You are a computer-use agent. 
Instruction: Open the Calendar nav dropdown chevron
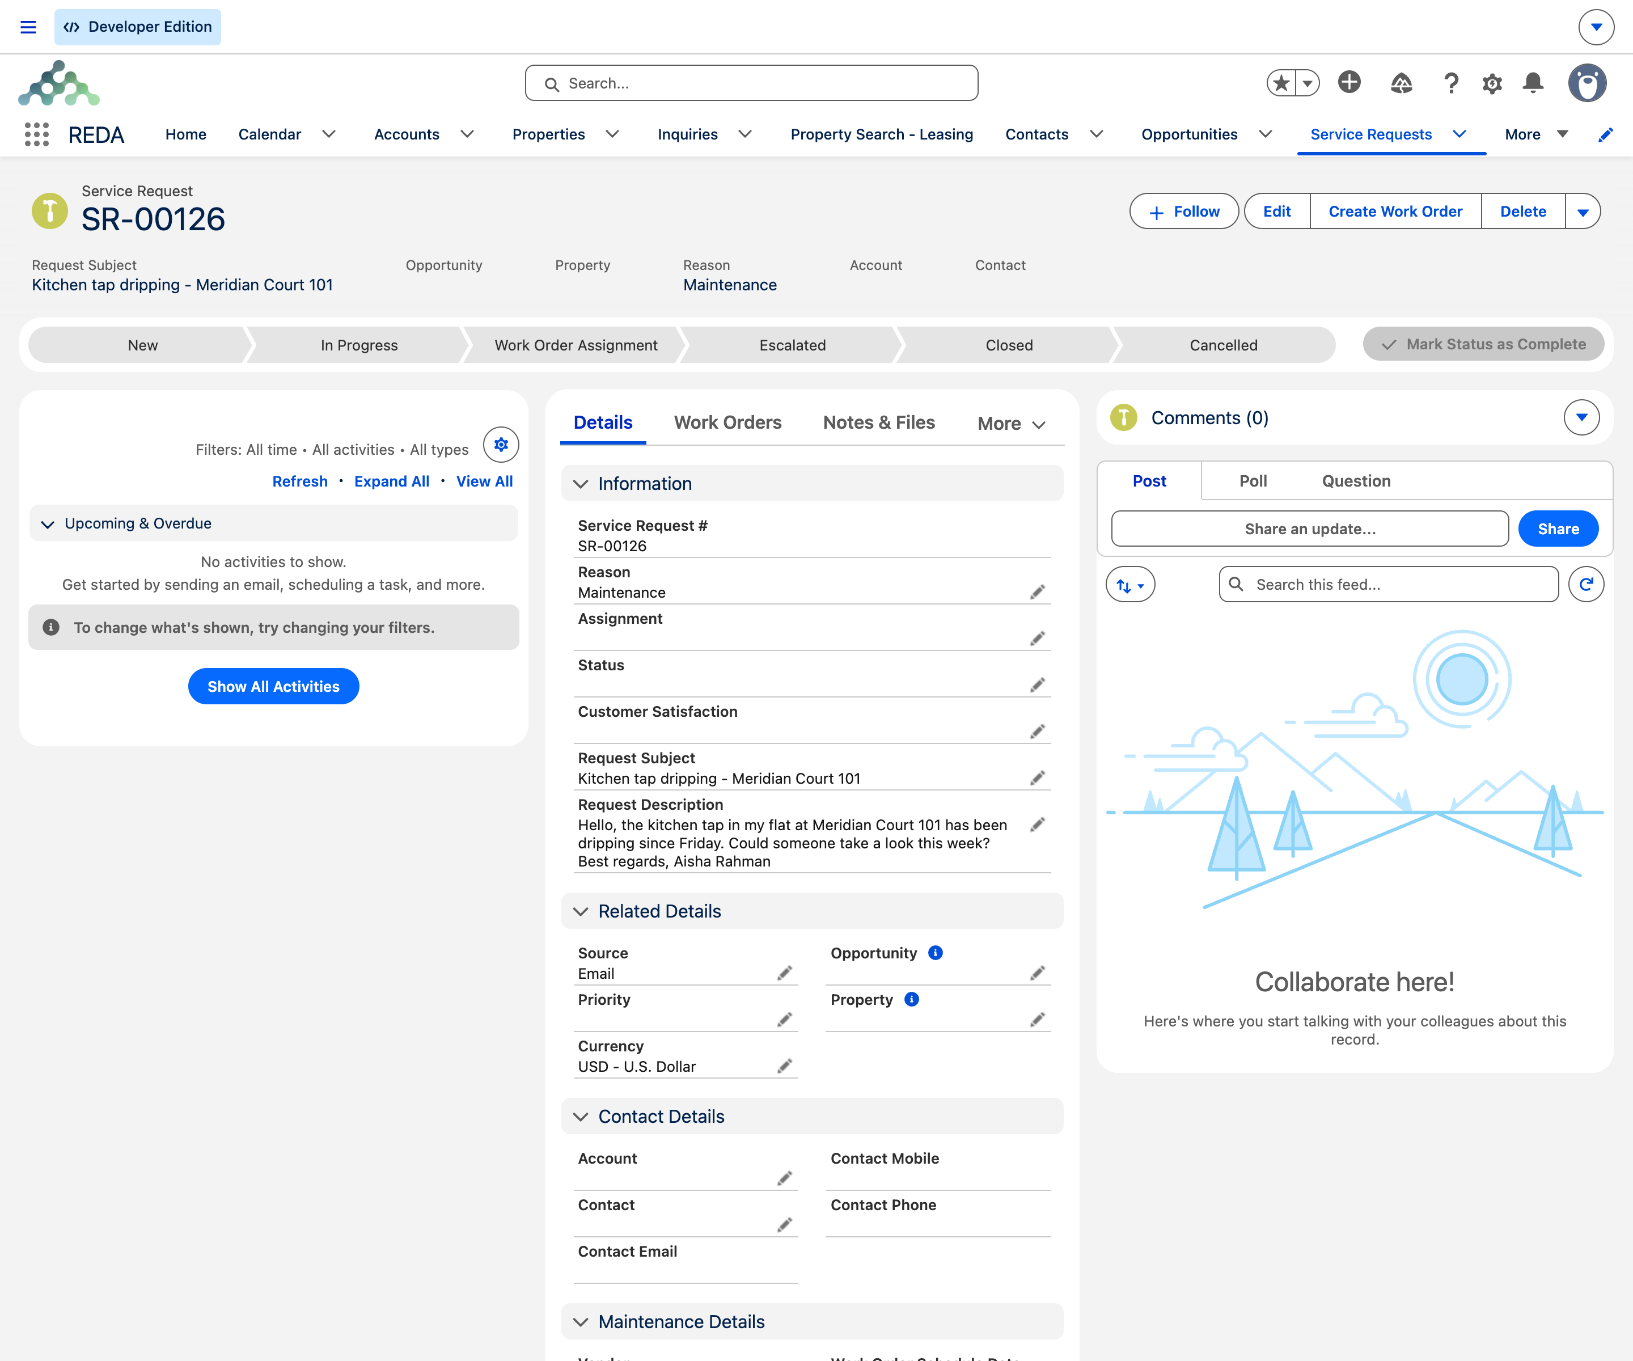[329, 134]
